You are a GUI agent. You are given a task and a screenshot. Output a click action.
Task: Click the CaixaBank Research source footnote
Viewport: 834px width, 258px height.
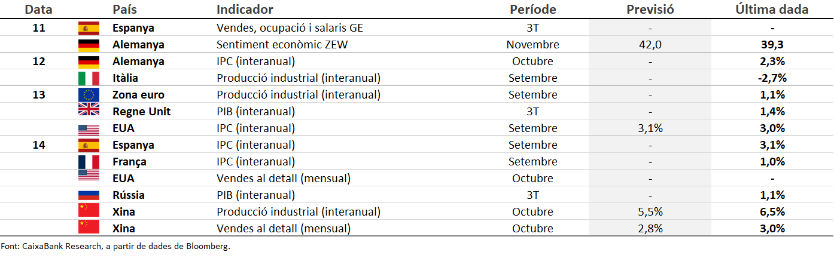tap(115, 246)
